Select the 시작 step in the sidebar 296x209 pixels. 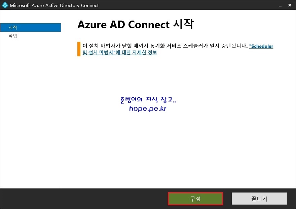coord(31,27)
